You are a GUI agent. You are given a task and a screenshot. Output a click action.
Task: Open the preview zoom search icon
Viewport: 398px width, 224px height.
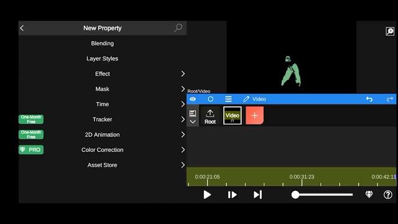click(x=390, y=31)
